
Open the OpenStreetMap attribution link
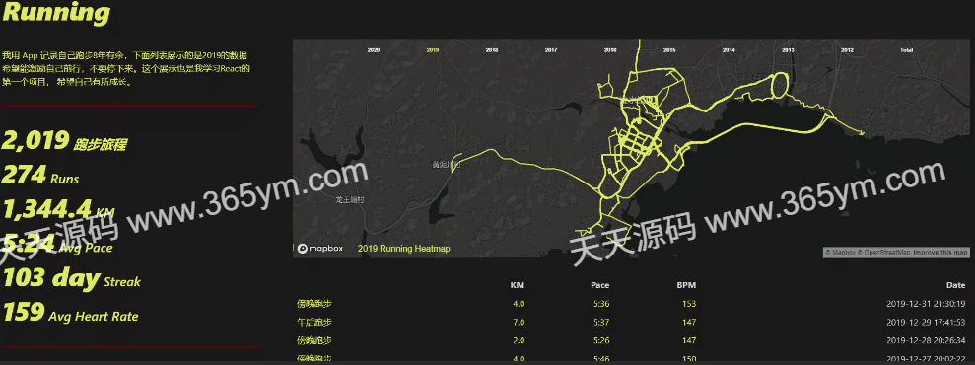[x=886, y=253]
